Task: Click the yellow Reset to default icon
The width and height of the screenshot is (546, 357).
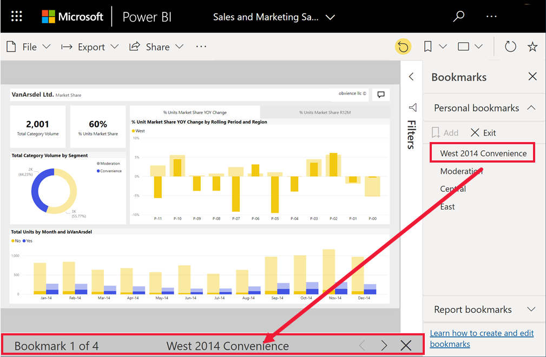Action: coord(403,46)
